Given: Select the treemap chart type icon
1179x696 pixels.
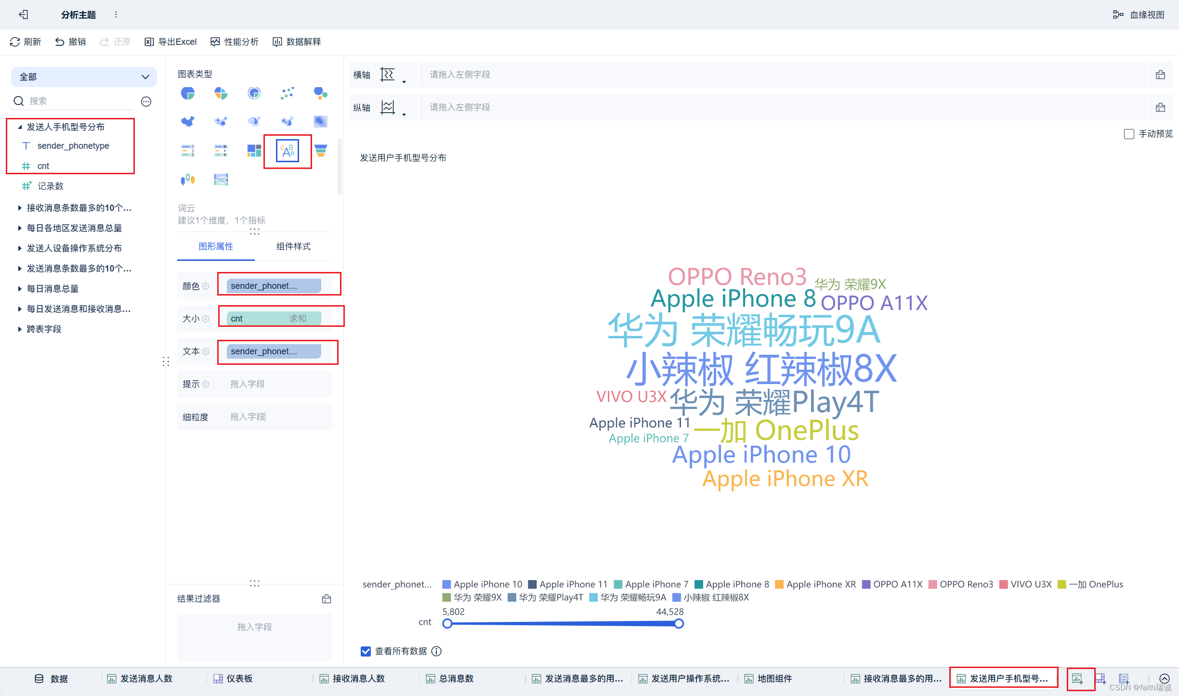Looking at the screenshot, I should (x=254, y=151).
